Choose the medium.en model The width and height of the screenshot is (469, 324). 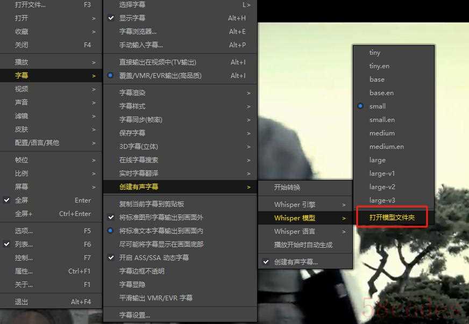[394, 147]
